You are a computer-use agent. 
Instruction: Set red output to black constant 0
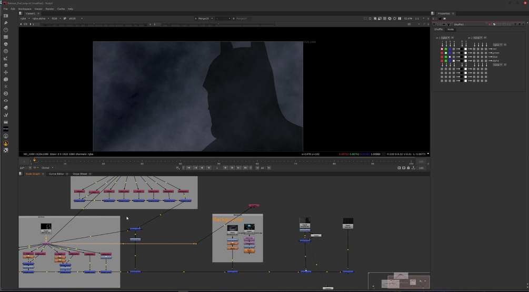[462, 49]
